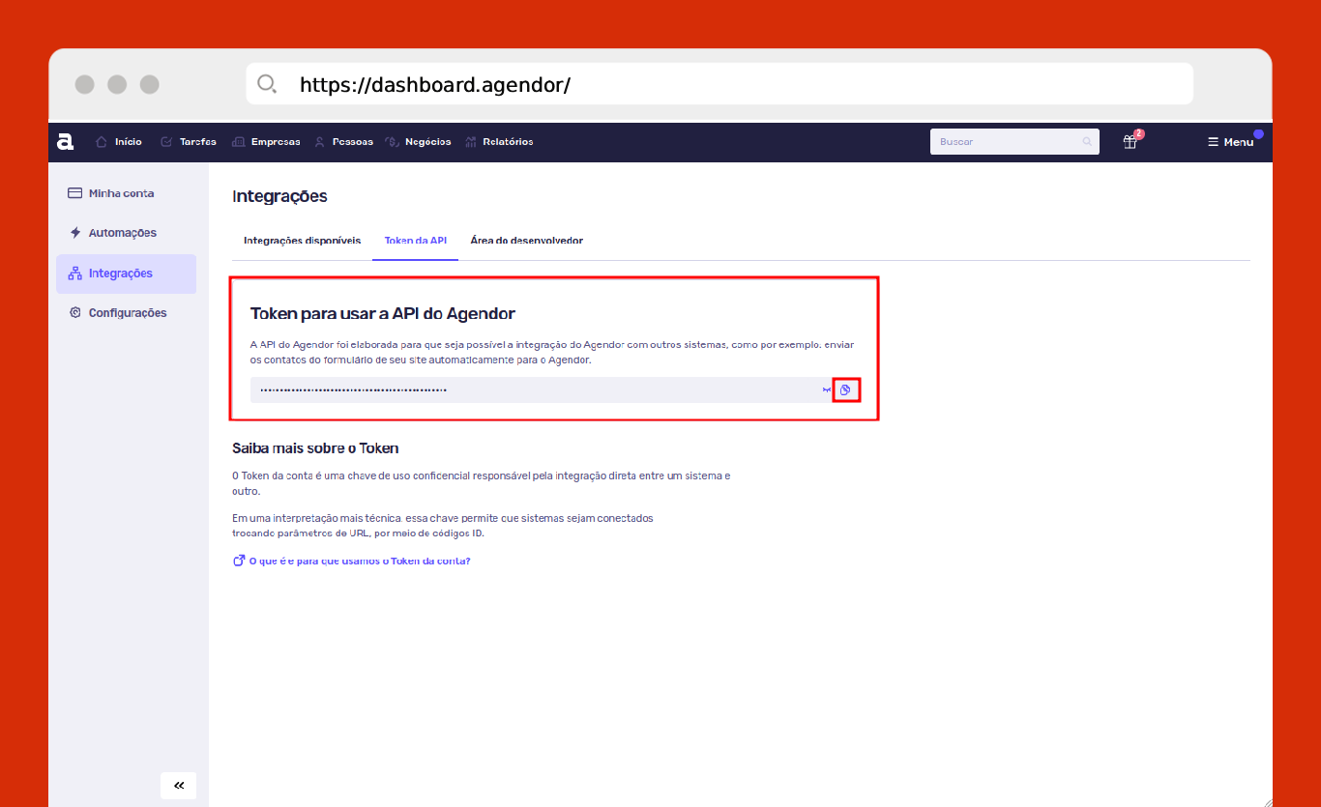Go to Empresas in the top bar

267,142
